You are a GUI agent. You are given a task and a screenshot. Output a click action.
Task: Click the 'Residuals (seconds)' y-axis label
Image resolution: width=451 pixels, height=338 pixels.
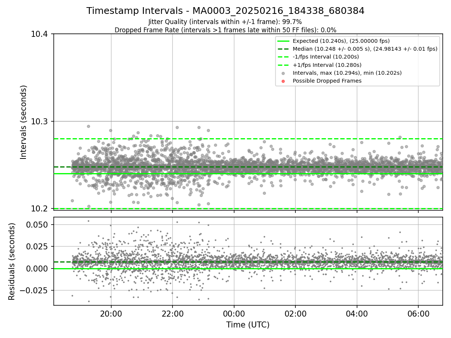click(x=12, y=261)
